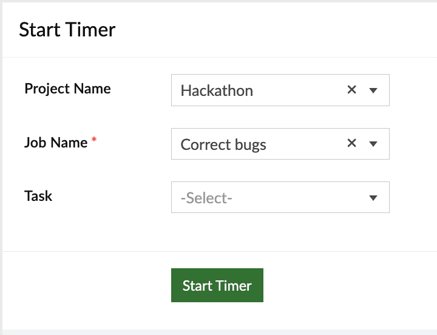The width and height of the screenshot is (437, 335).
Task: Click the Hackathon selected value text
Action: click(x=217, y=90)
